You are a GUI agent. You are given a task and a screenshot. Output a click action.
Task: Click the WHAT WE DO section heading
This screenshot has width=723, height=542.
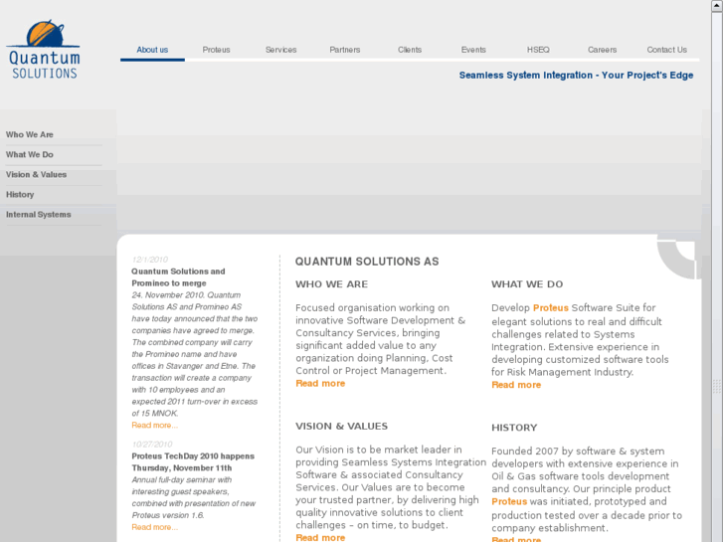click(527, 284)
